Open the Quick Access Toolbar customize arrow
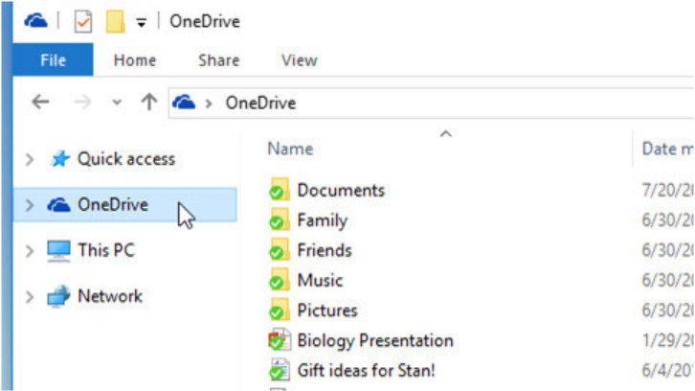Image resolution: width=695 pixels, height=391 pixels. pos(142,22)
